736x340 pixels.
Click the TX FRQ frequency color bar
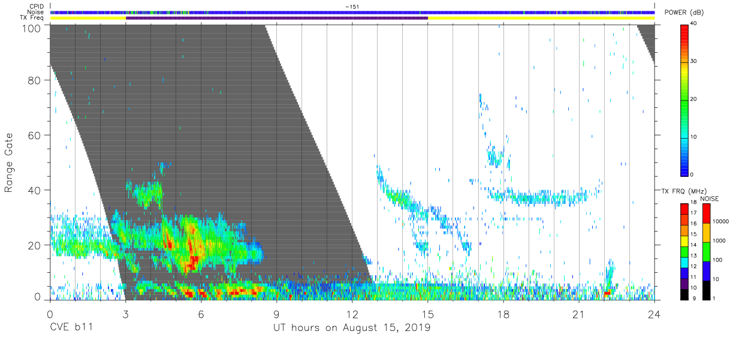684,251
